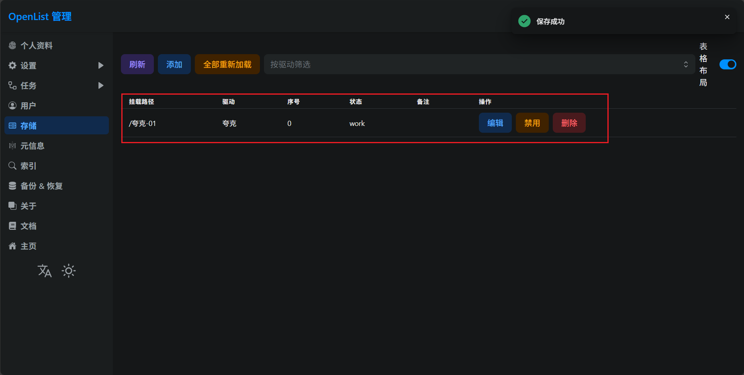Click the user avatar icon for 用户
The image size is (744, 375).
[12, 106]
